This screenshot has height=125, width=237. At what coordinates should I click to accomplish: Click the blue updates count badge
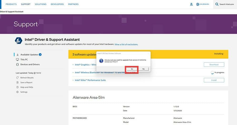[40, 55]
